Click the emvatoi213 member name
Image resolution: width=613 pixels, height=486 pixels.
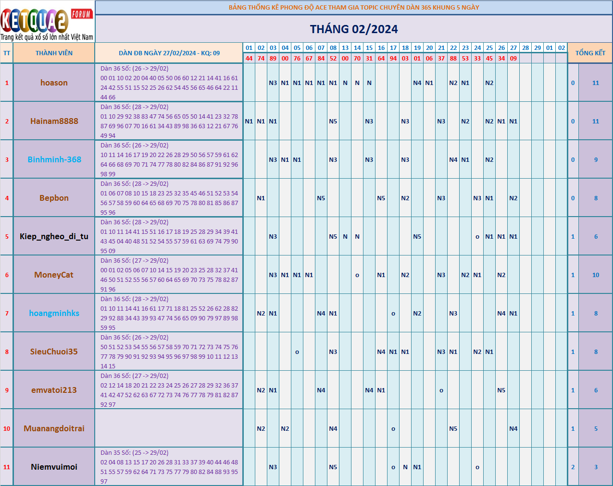pos(54,390)
